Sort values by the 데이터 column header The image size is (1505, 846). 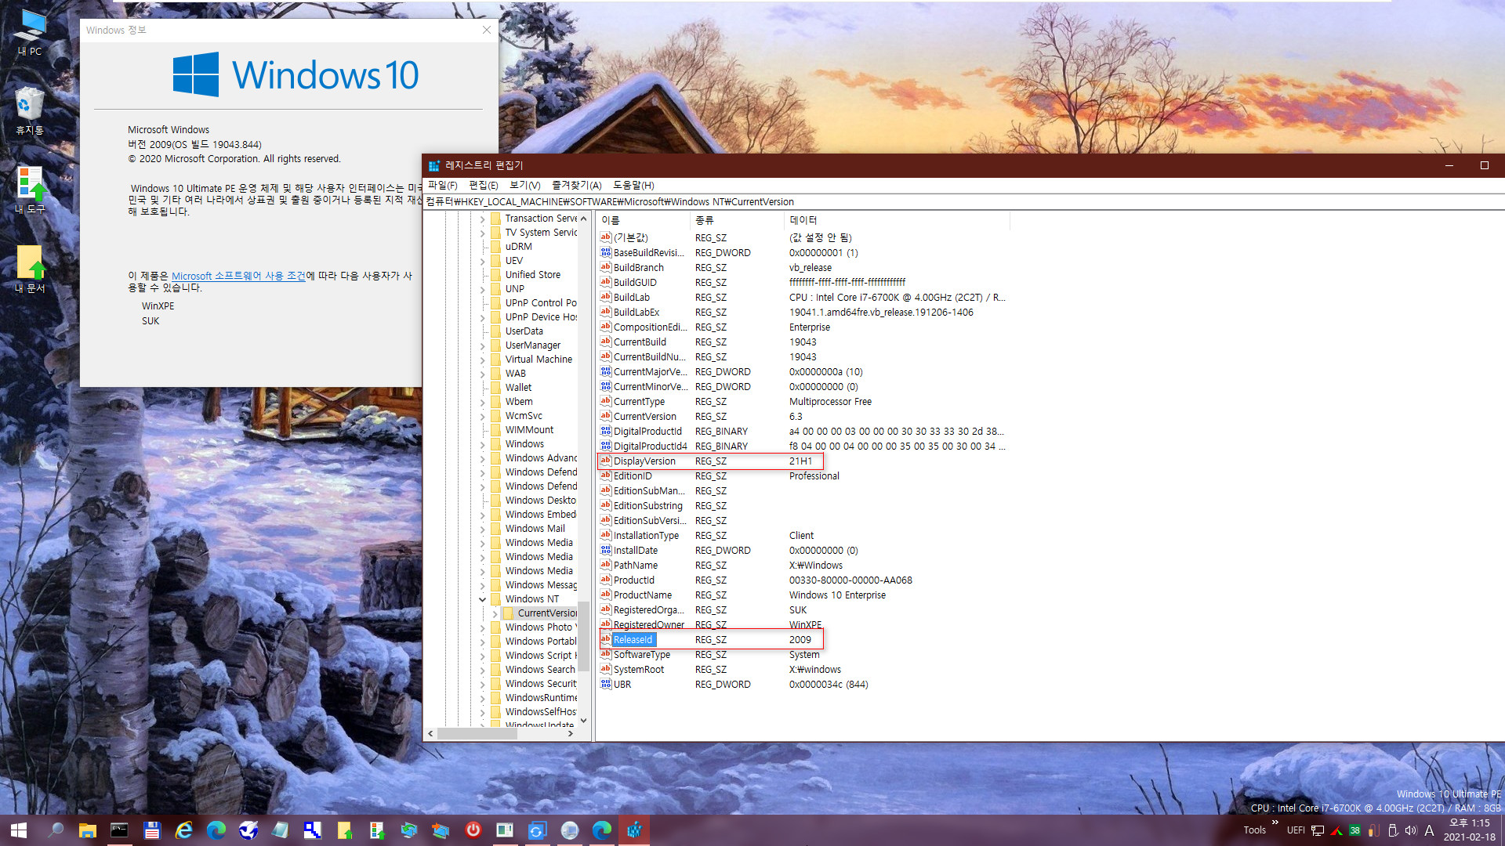click(897, 221)
